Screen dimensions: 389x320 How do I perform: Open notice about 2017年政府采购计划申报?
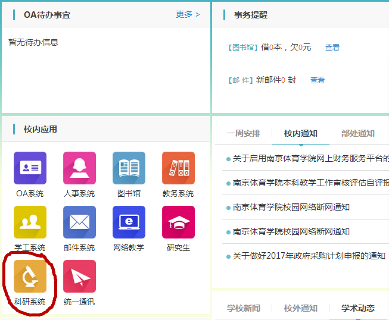click(x=309, y=256)
